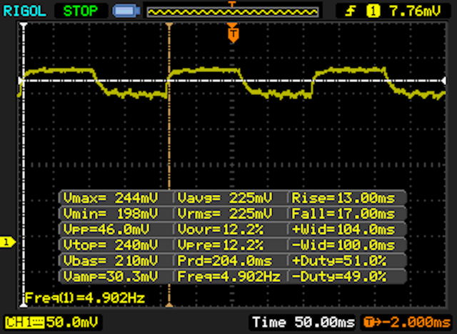Click the green STOP status indicator
The width and height of the screenshot is (457, 334).
point(80,11)
